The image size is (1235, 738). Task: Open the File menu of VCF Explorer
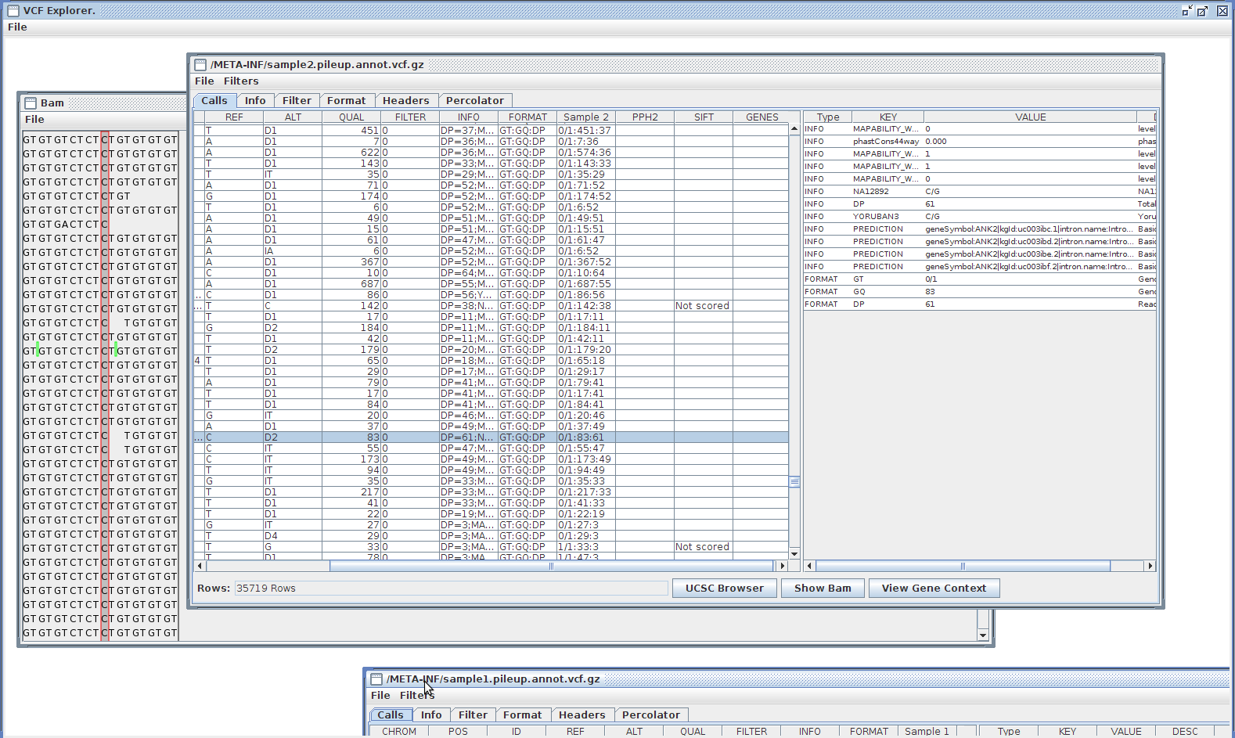pyautogui.click(x=17, y=27)
